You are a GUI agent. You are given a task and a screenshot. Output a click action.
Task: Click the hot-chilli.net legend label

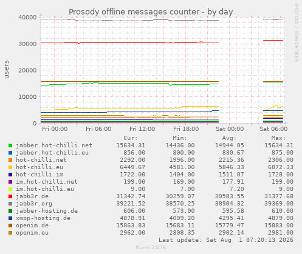(x=41, y=160)
